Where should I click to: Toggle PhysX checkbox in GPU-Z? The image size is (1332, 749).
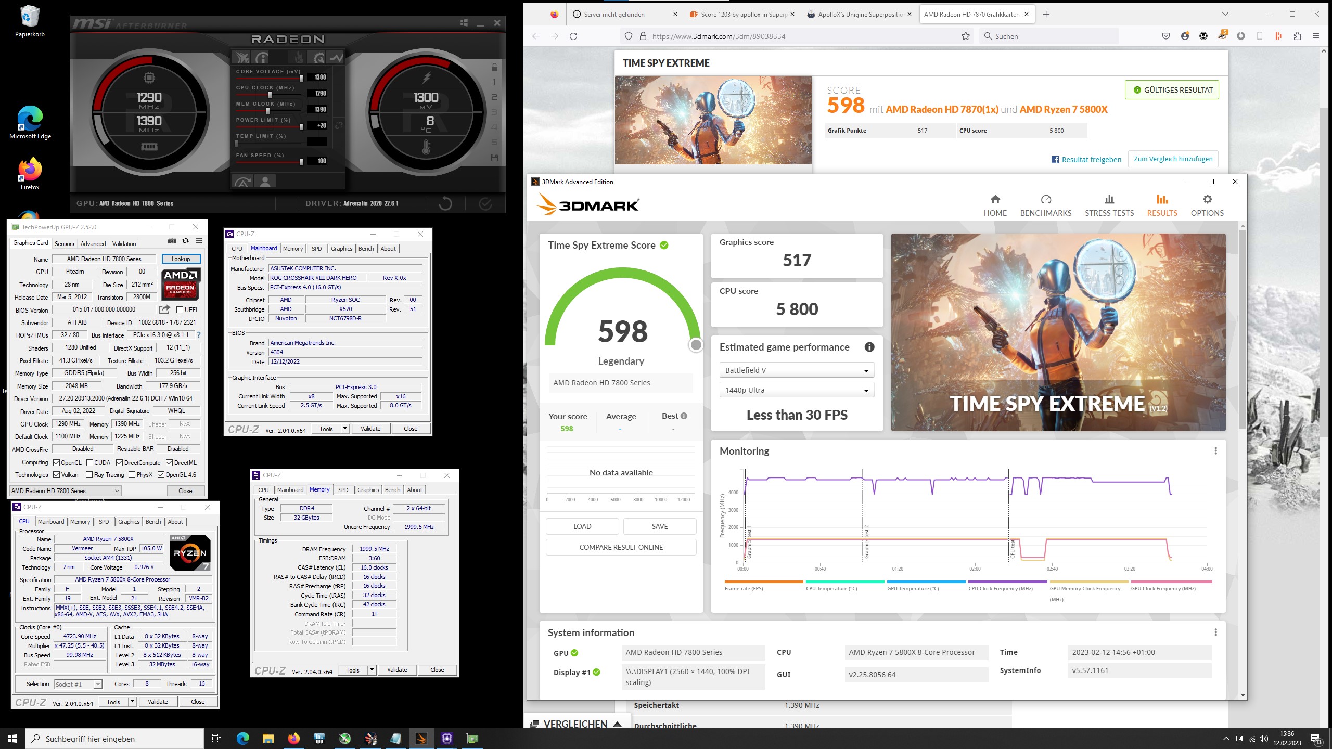132,474
